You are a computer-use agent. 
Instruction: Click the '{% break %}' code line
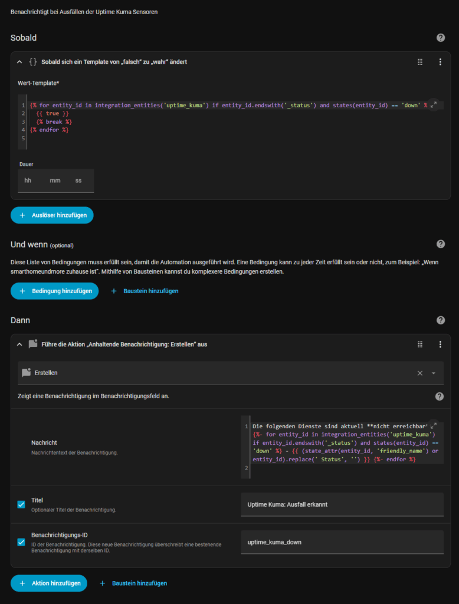tap(54, 122)
